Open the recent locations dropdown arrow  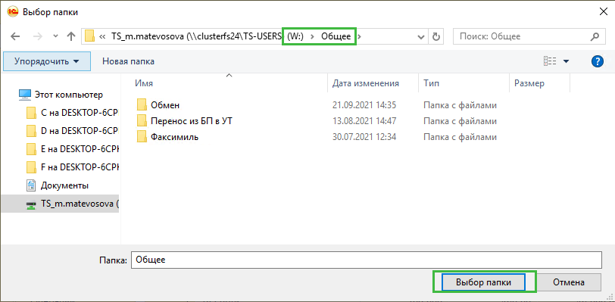click(55, 36)
